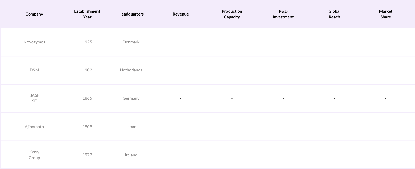Click the R&D Investment dash in Ajinomoto row
Image resolution: width=415 pixels, height=169 pixels.
283,127
